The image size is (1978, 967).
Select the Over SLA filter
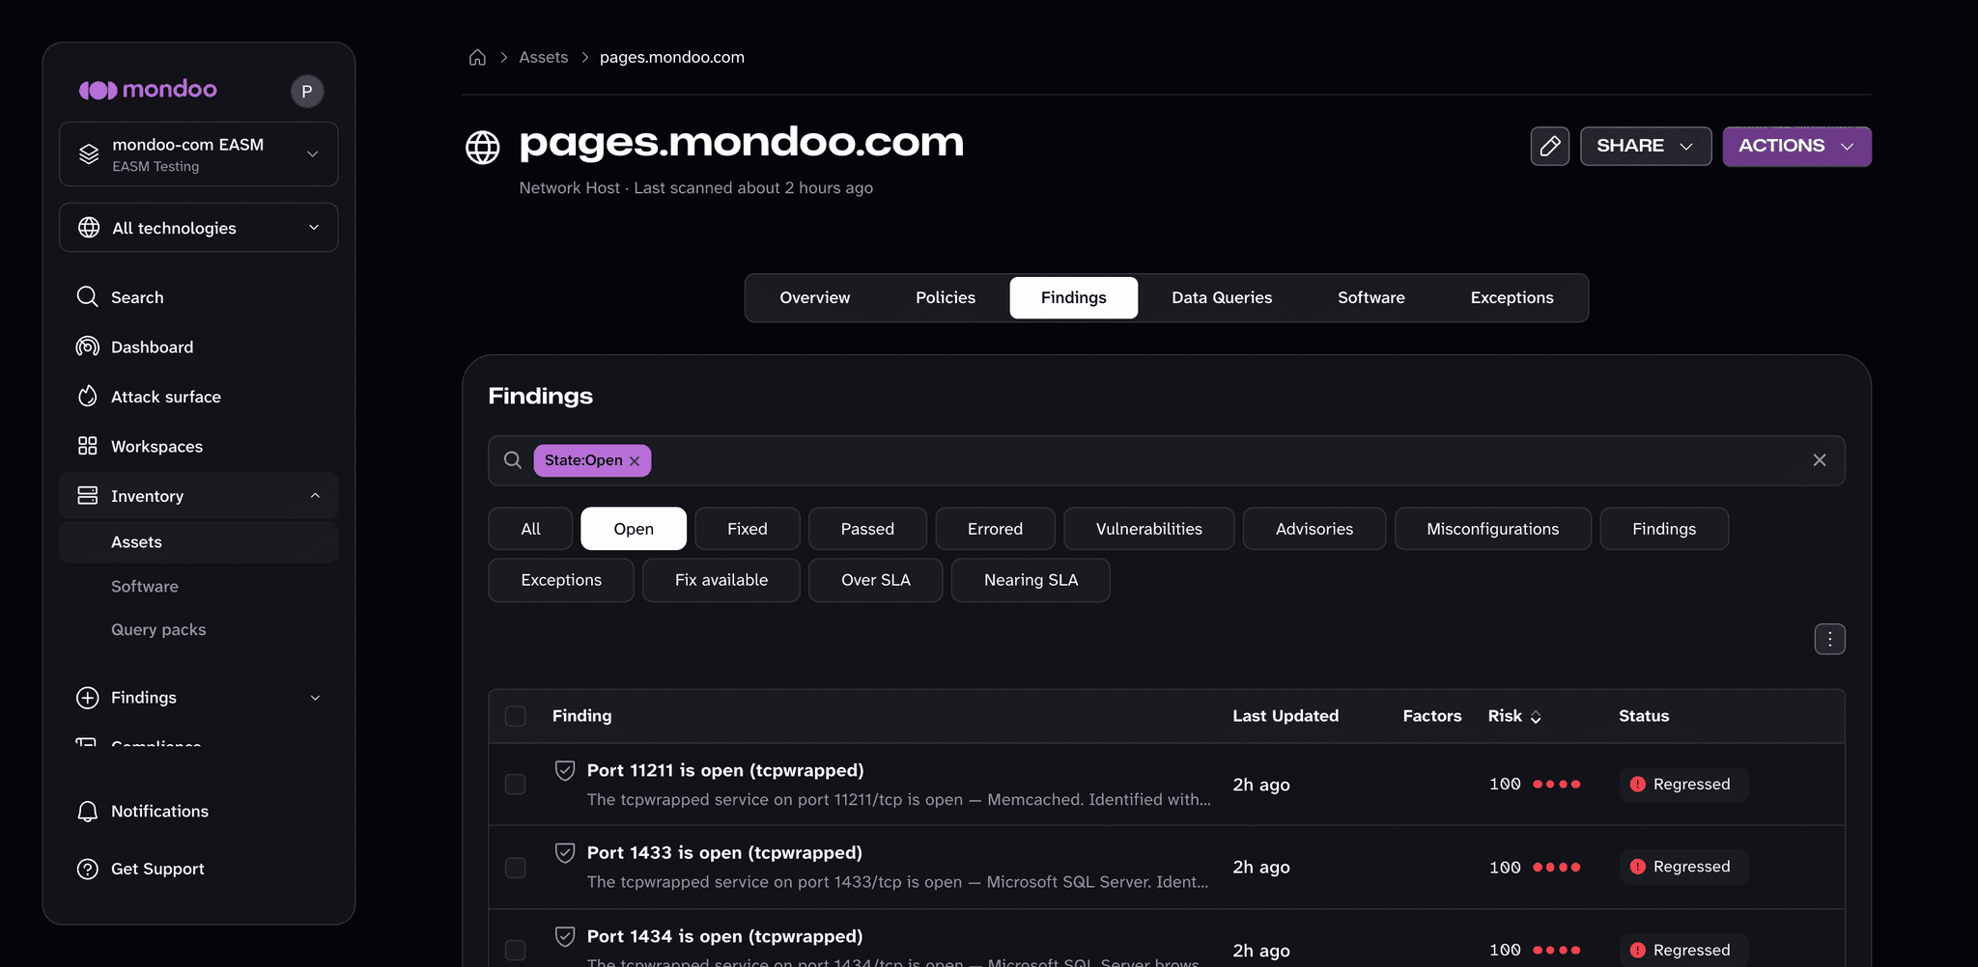tap(875, 580)
